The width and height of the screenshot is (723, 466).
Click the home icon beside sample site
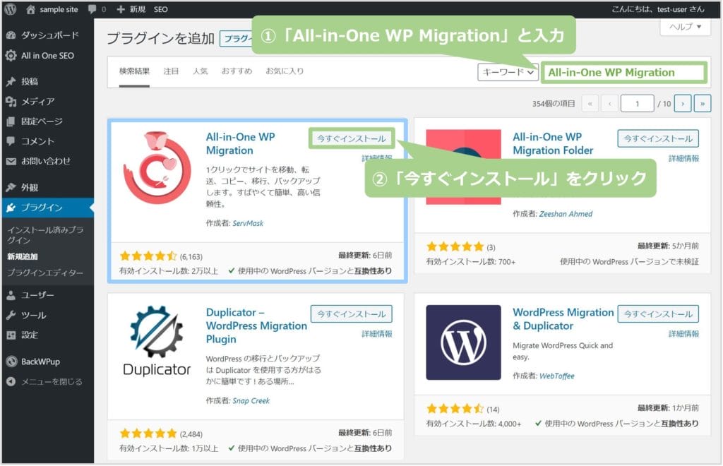click(30, 9)
